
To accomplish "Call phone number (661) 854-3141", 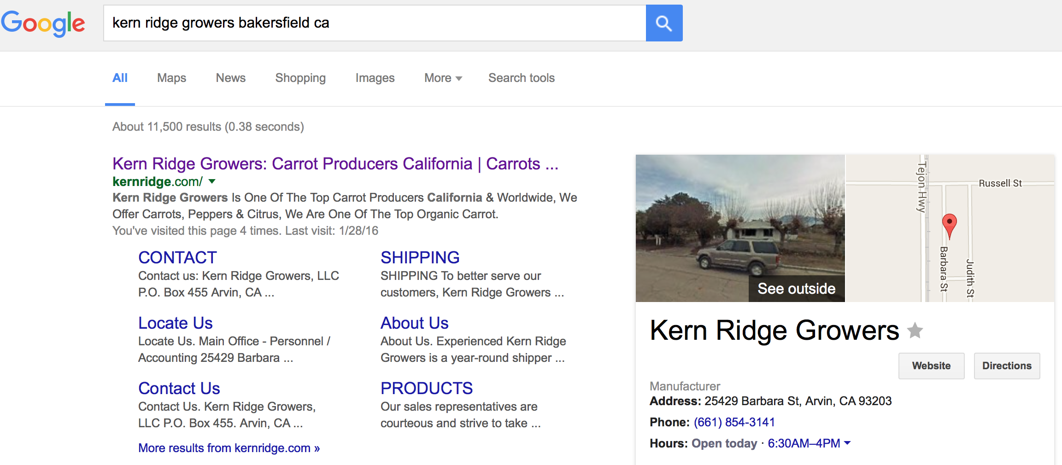I will point(734,422).
